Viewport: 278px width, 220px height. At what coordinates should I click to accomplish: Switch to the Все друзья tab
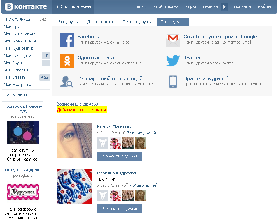69,22
